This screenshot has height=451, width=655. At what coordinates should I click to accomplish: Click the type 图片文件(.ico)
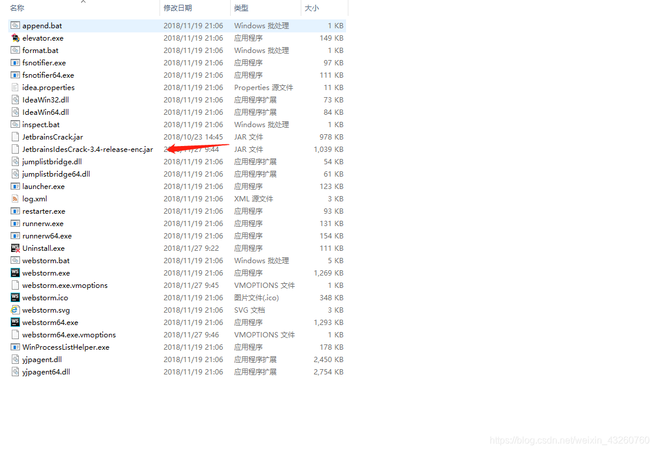point(257,297)
